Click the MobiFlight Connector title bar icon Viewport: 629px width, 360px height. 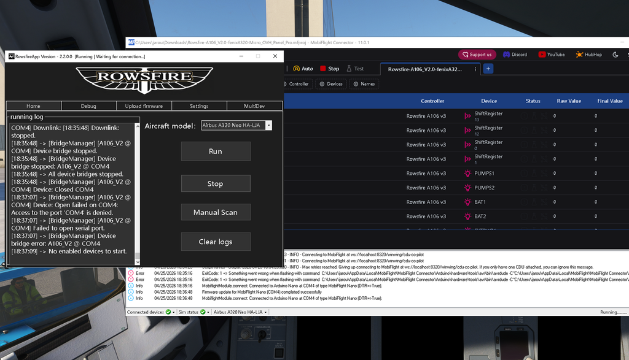tap(131, 42)
